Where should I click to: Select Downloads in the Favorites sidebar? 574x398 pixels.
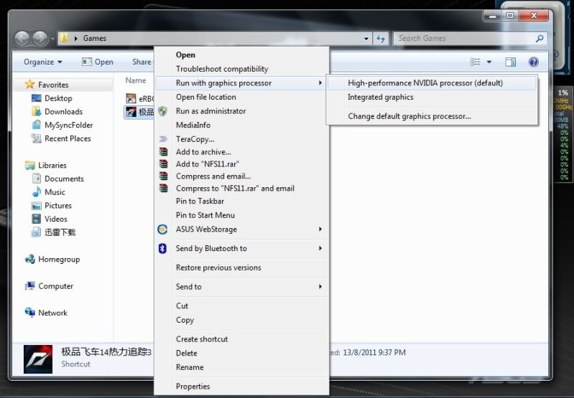tap(63, 112)
